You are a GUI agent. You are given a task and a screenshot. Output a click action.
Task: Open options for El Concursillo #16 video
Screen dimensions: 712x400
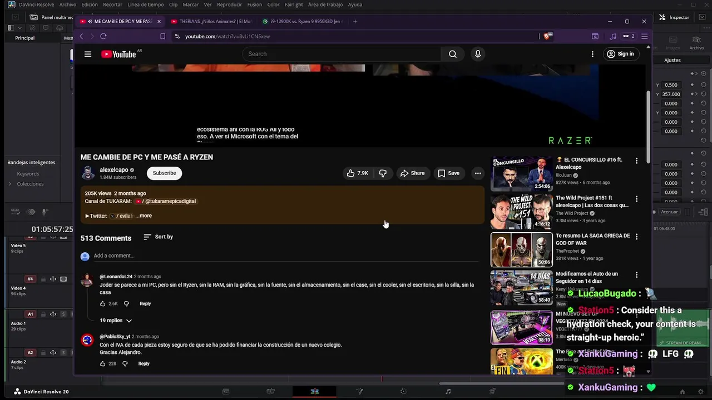(x=637, y=161)
